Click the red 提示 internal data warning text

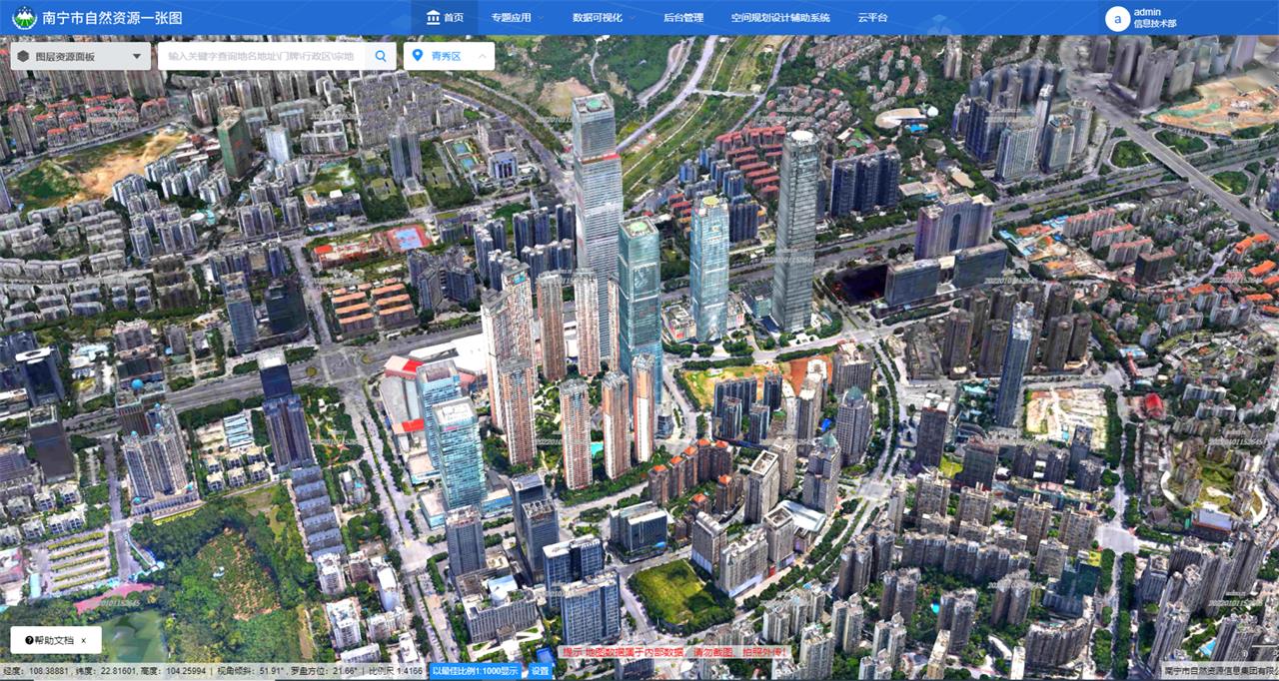pos(675,652)
